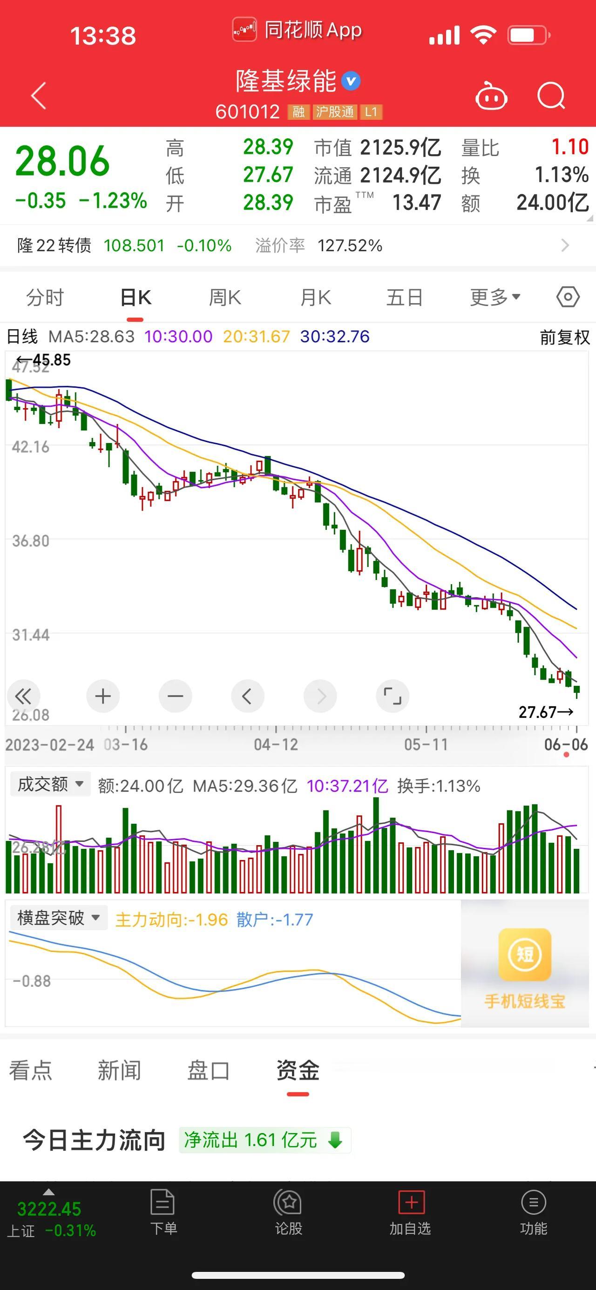Screen dimensions: 596x1290
Task: Tap the 上证 3222.45 index quote
Action: coord(51,1219)
